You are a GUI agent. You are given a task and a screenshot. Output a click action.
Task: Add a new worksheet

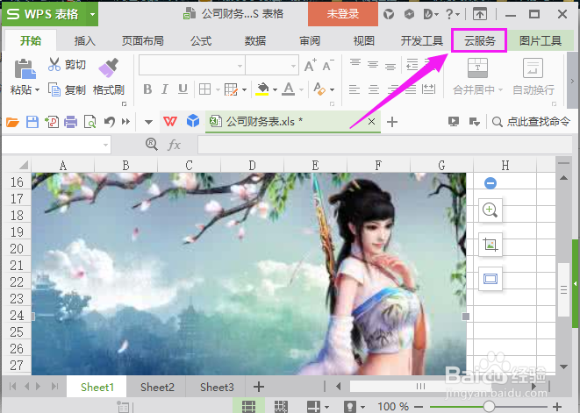click(259, 387)
